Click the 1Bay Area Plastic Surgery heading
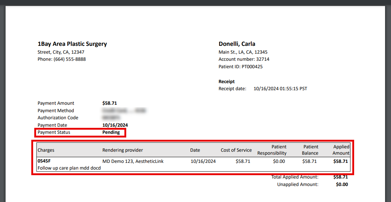The image size is (391, 202). pos(72,44)
